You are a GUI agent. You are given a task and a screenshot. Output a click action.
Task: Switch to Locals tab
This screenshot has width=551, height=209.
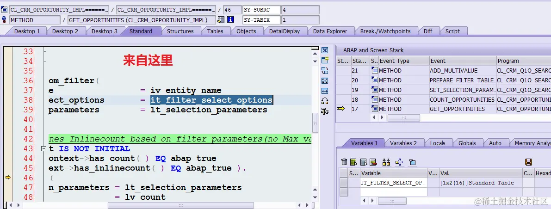point(438,143)
